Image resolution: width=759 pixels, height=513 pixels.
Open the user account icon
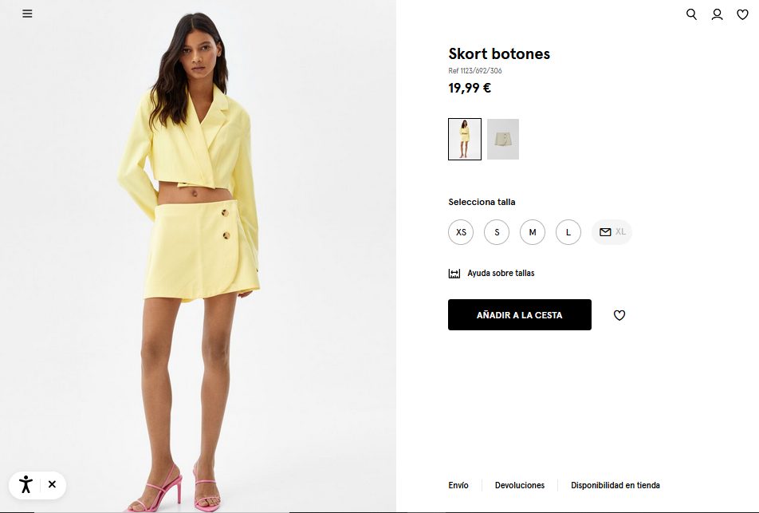click(717, 14)
